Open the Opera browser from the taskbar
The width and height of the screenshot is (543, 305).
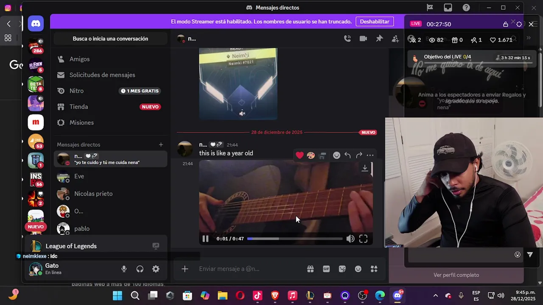[x=240, y=296]
